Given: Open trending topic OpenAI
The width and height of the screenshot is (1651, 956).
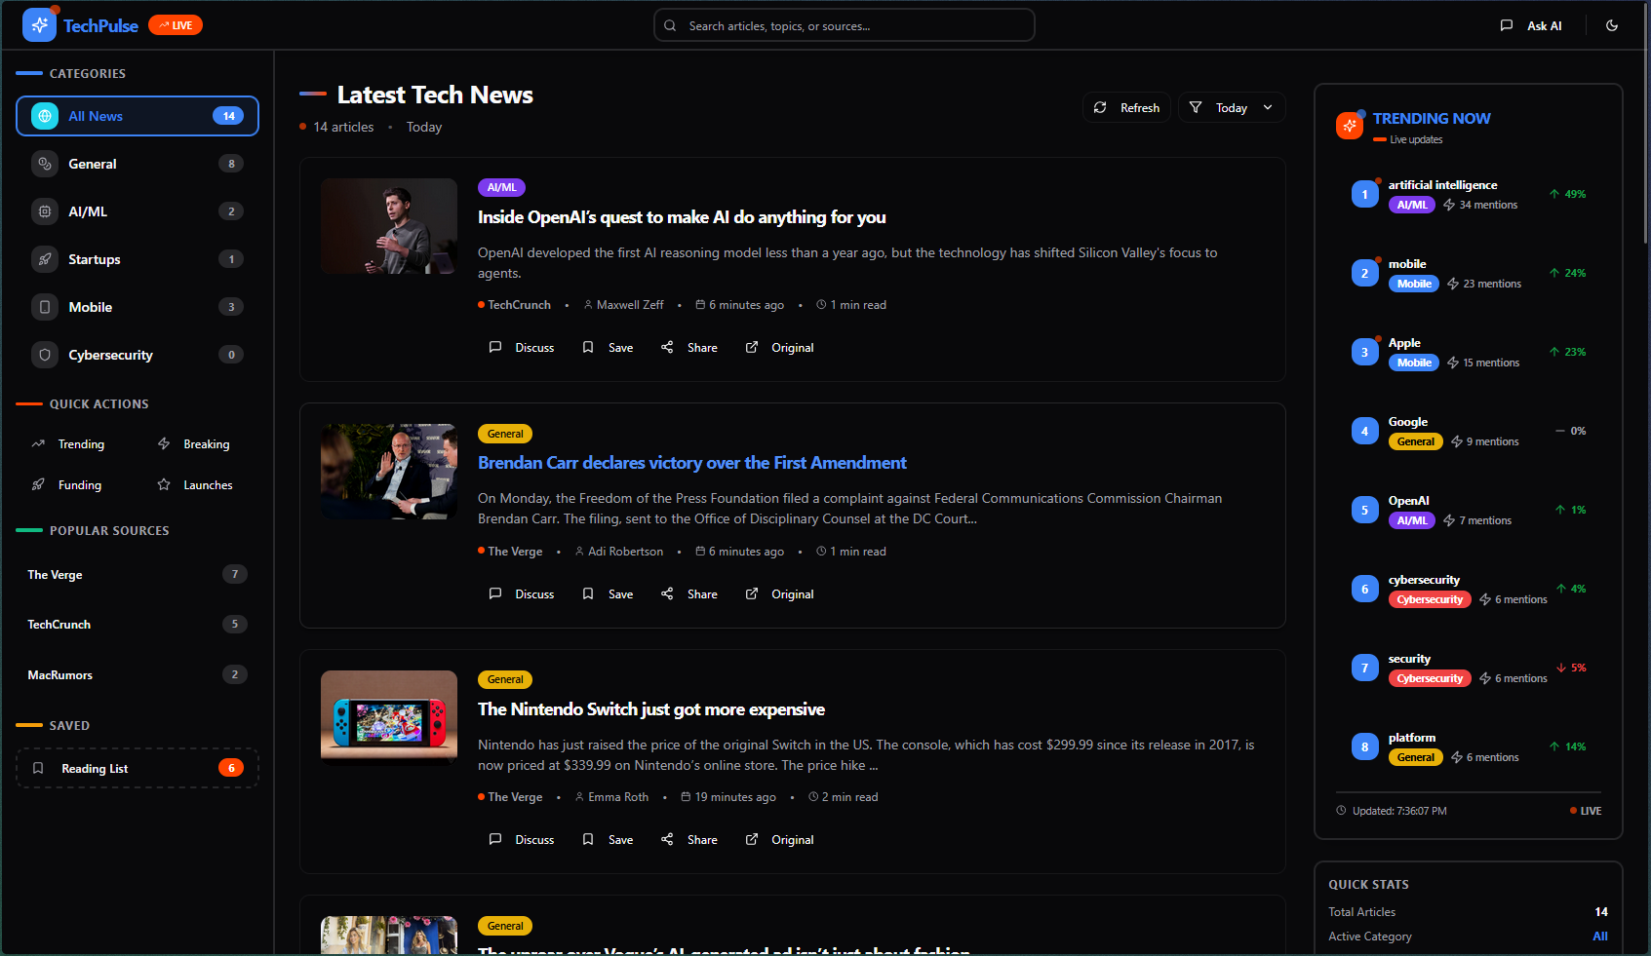Looking at the screenshot, I should pyautogui.click(x=1468, y=511).
